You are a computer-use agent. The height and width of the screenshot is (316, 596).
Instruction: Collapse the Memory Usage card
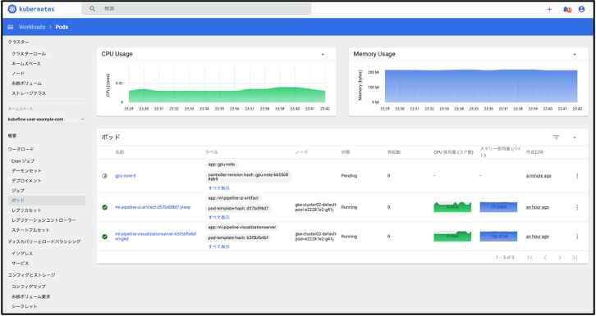[575, 54]
